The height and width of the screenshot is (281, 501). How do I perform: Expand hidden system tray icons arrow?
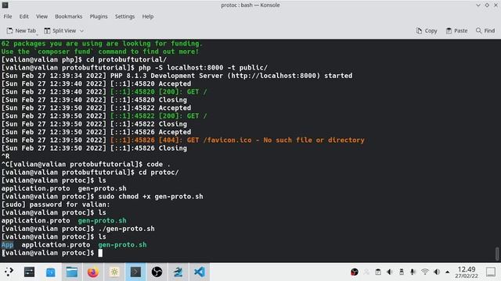click(447, 272)
